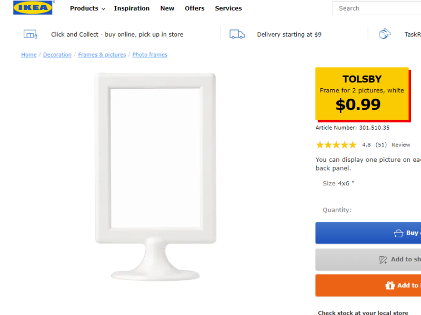Go to the New menu item

tap(167, 8)
